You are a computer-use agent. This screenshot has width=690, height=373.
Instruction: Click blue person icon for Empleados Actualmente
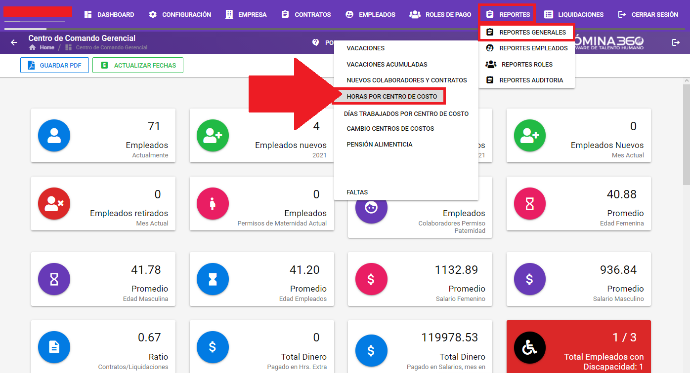point(54,135)
